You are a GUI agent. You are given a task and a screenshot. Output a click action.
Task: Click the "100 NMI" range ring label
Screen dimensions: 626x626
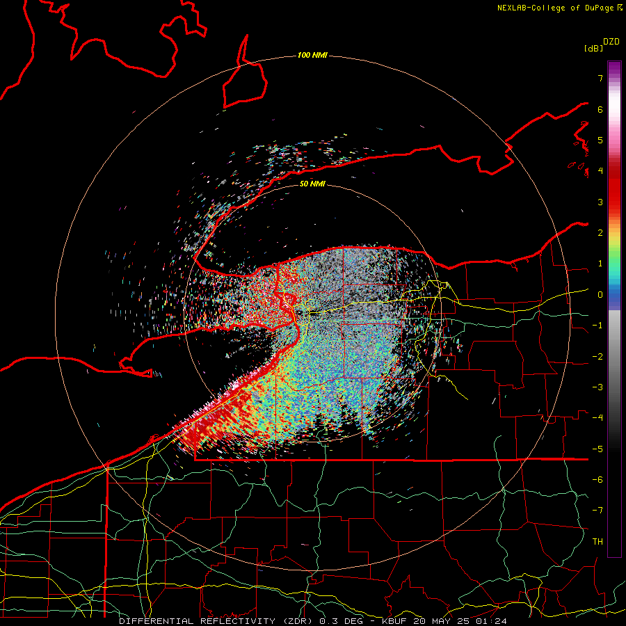312,55
